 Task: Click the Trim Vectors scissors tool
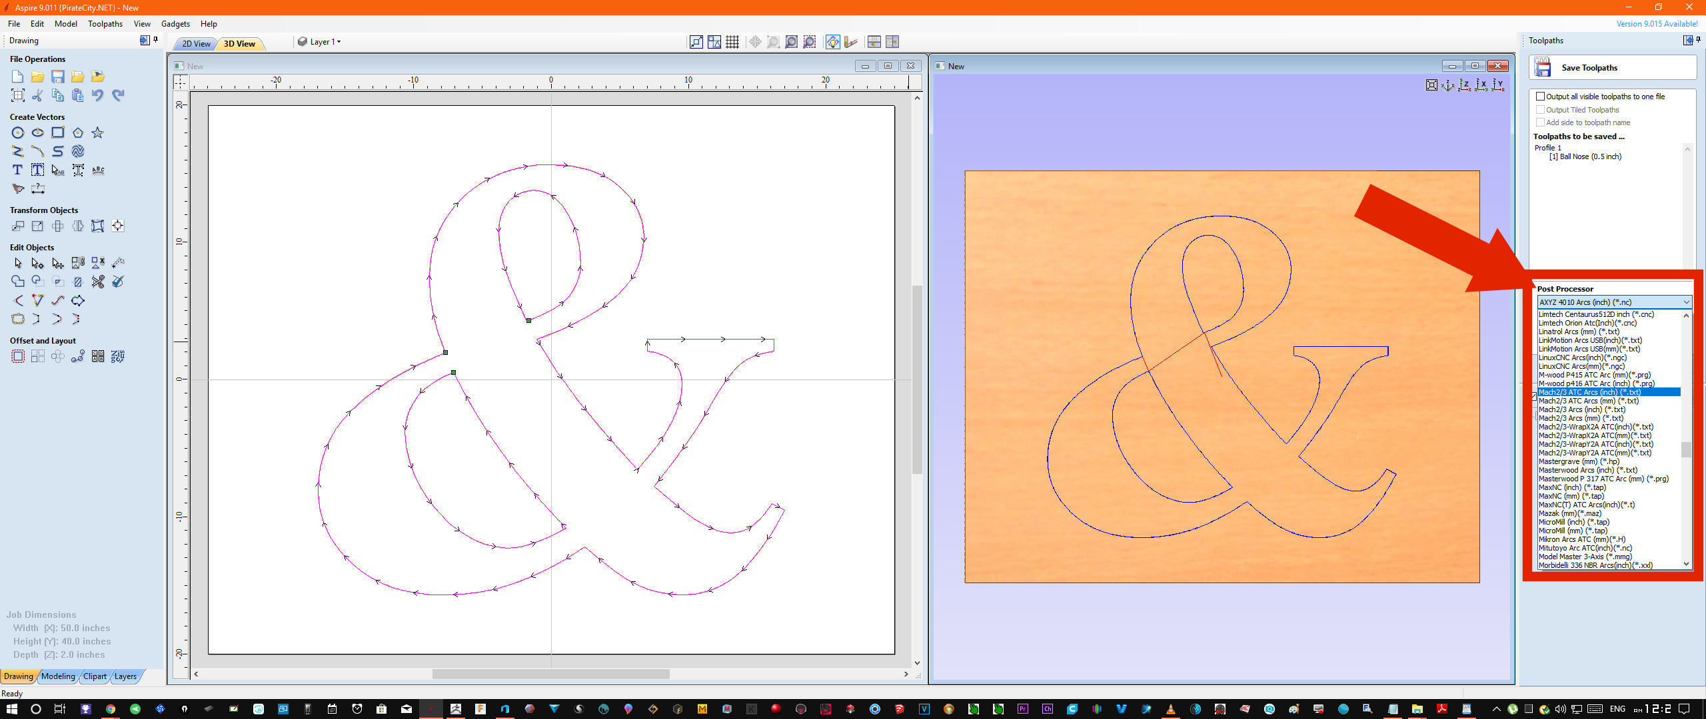[98, 282]
